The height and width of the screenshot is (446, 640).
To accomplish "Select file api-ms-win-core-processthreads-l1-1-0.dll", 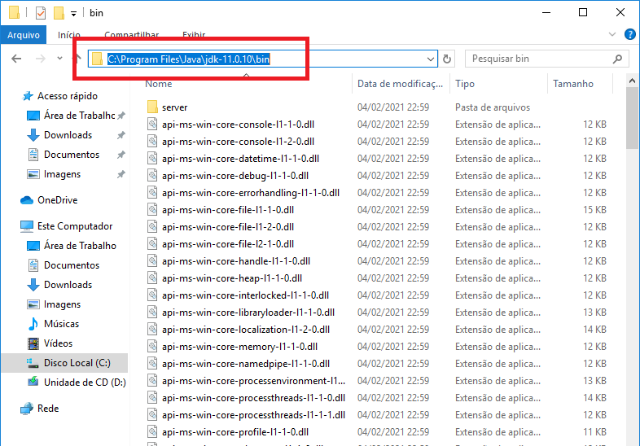I will pyautogui.click(x=253, y=398).
